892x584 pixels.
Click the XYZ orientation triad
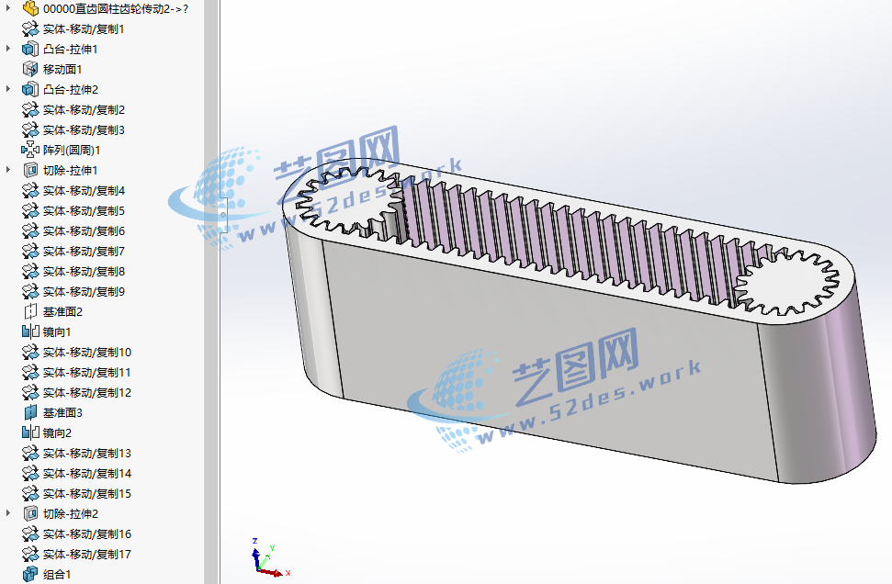tap(270, 557)
